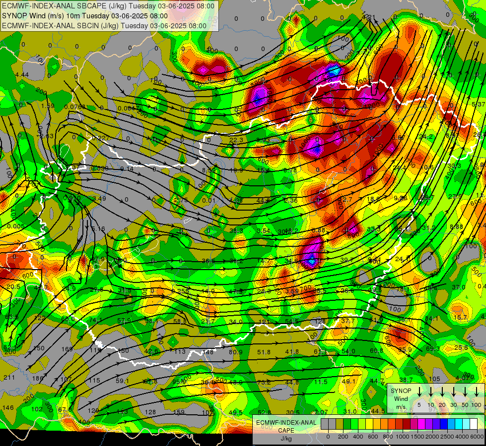Screen dimensions: 486x446
Task: Click the SBCIN title line at top
Action: coord(104,26)
